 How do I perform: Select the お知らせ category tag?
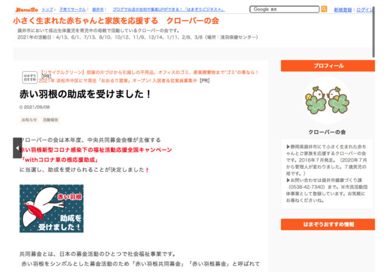pos(29,120)
